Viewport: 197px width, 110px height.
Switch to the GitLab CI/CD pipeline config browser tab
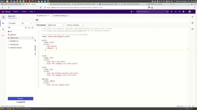coord(86,4)
